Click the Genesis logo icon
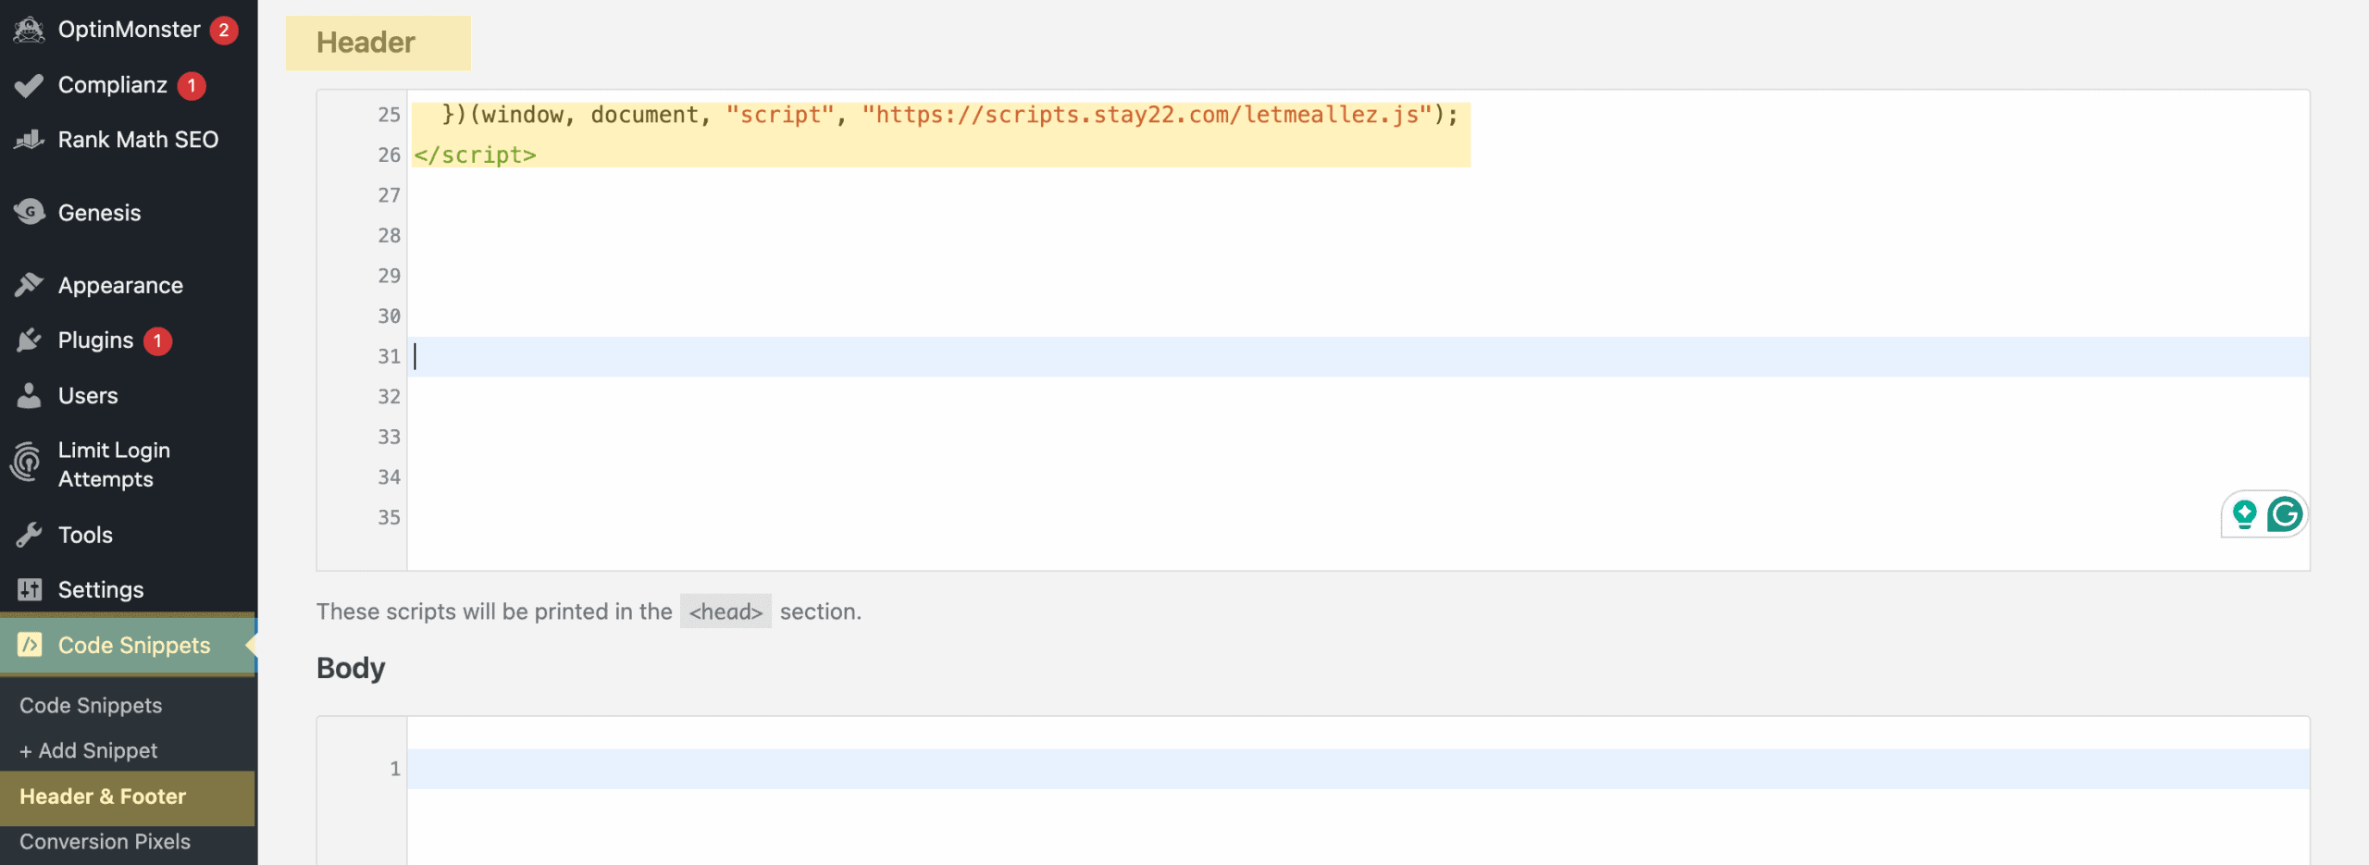 coord(29,212)
